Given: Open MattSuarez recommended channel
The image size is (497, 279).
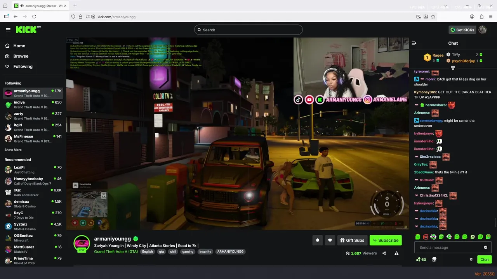Looking at the screenshot, I should pos(33,249).
